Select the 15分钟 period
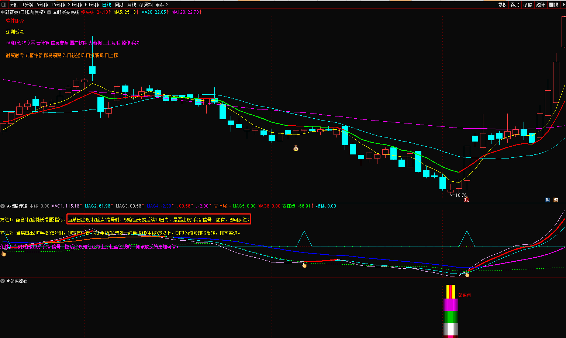 (x=58, y=5)
